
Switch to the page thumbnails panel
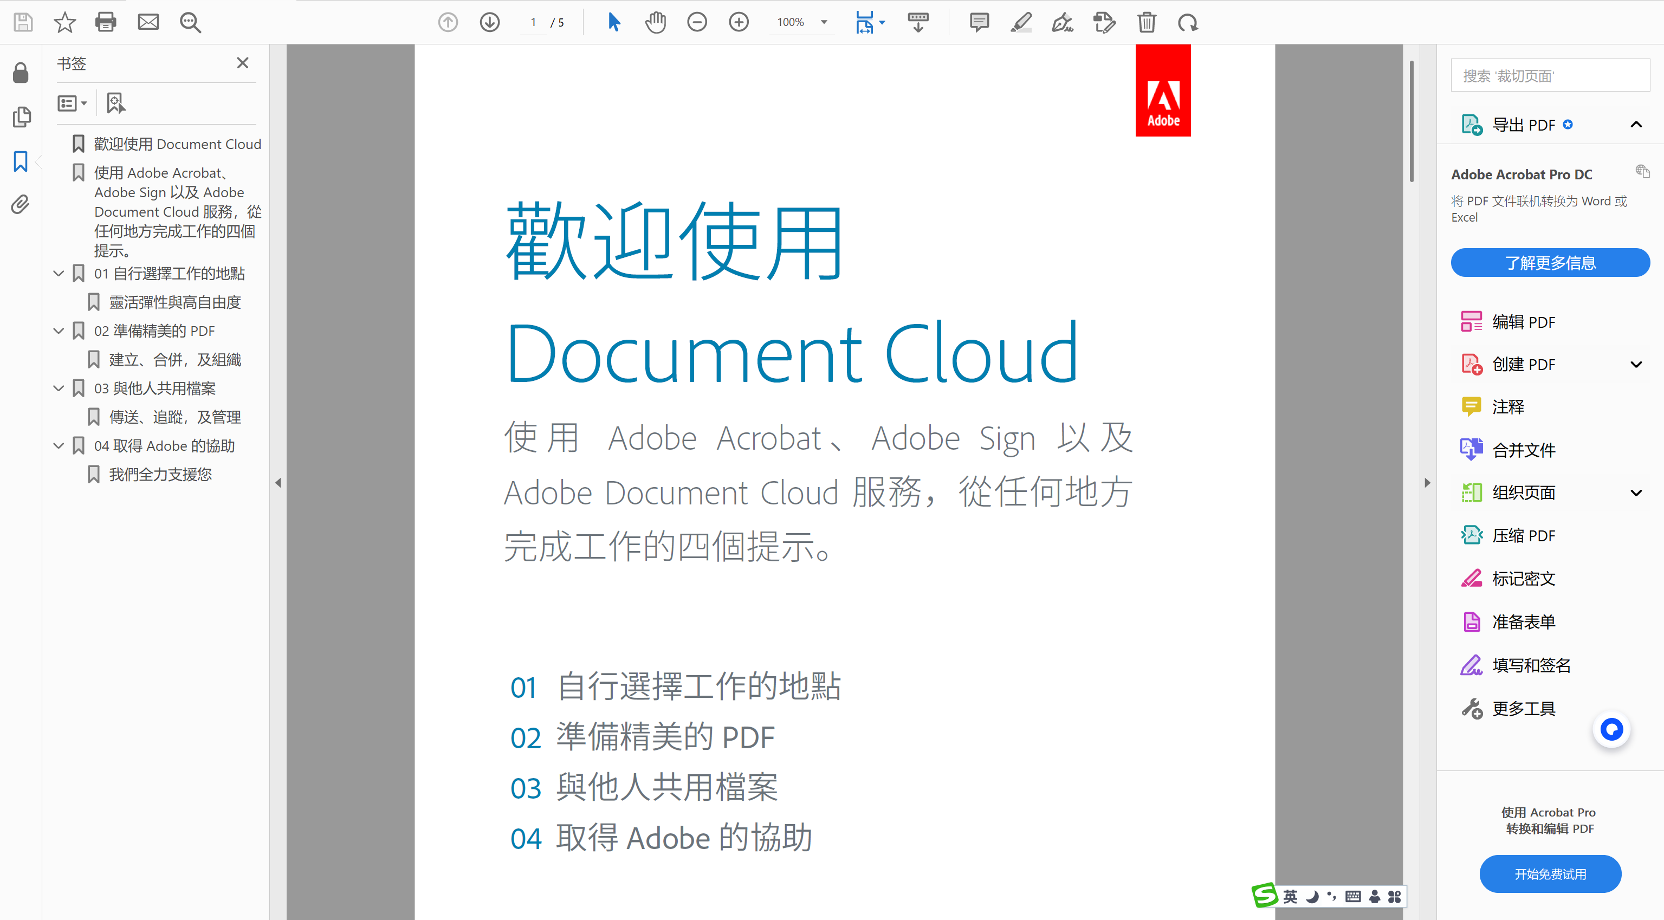(x=21, y=118)
